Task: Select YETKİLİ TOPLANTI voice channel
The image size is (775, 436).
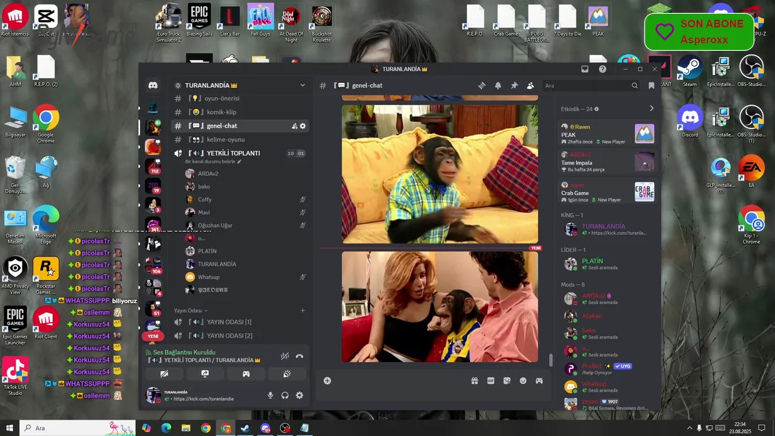Action: 234,153
